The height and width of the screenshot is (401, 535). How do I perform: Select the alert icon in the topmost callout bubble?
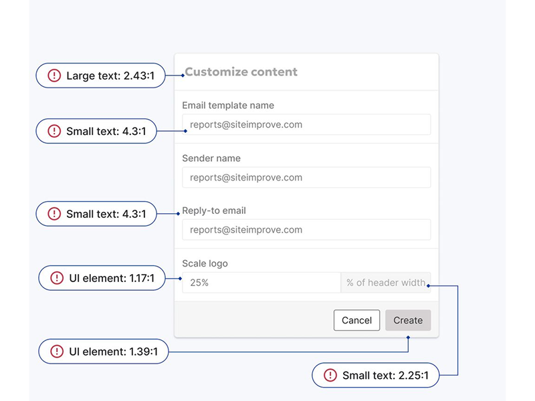point(54,76)
